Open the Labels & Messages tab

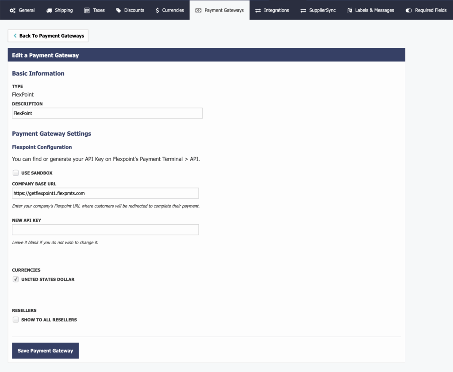pyautogui.click(x=371, y=10)
